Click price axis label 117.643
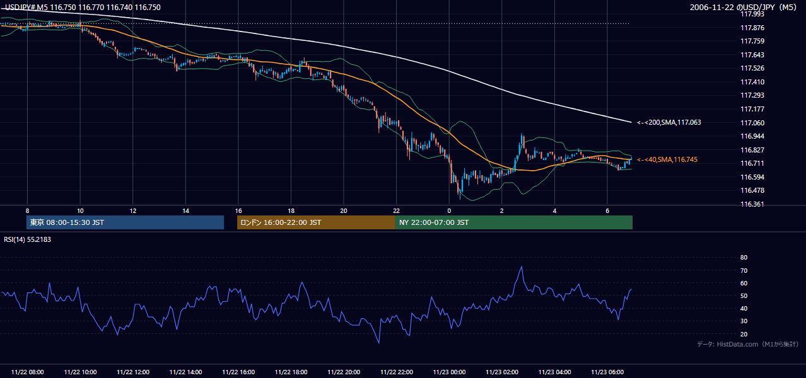Viewport: 806px width, 378px height. pyautogui.click(x=752, y=55)
